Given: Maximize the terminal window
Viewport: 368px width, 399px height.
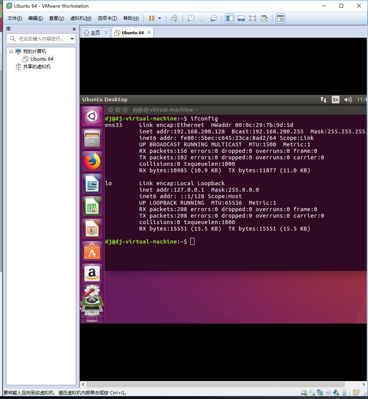Looking at the screenshot, I should click(125, 110).
